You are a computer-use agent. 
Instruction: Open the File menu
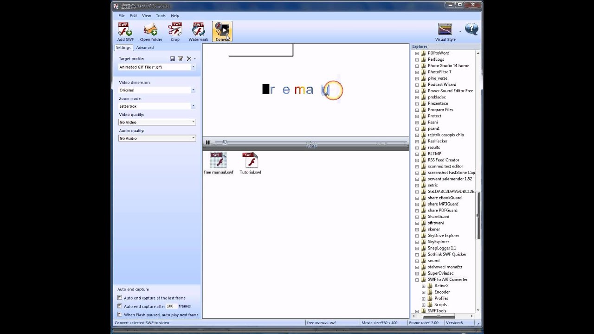coord(122,16)
